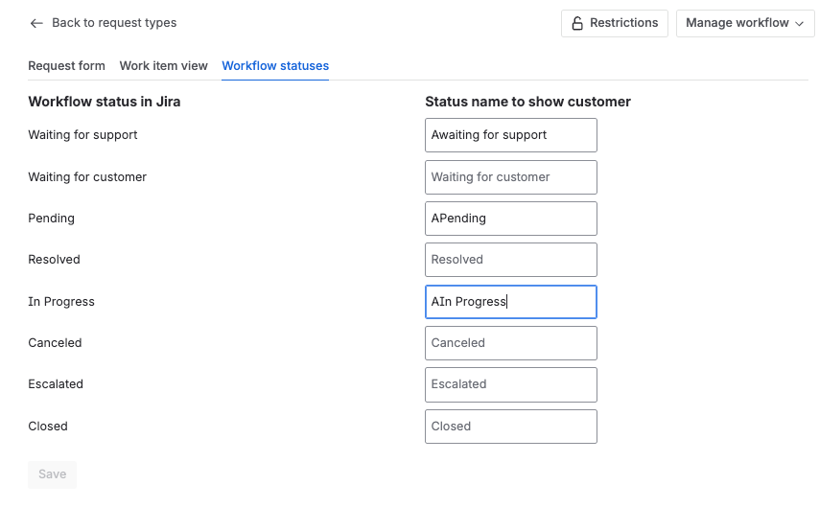Open the Manage workflow dropdown chevron
Viewport: 819px width, 531px height.
(x=799, y=24)
